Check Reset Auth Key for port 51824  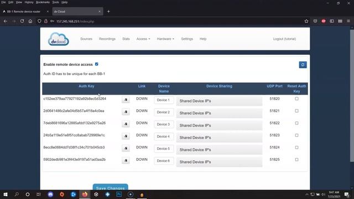coord(296,148)
